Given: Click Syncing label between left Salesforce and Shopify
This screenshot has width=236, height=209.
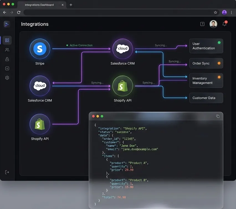Looking at the screenshot, I should point(97,82).
